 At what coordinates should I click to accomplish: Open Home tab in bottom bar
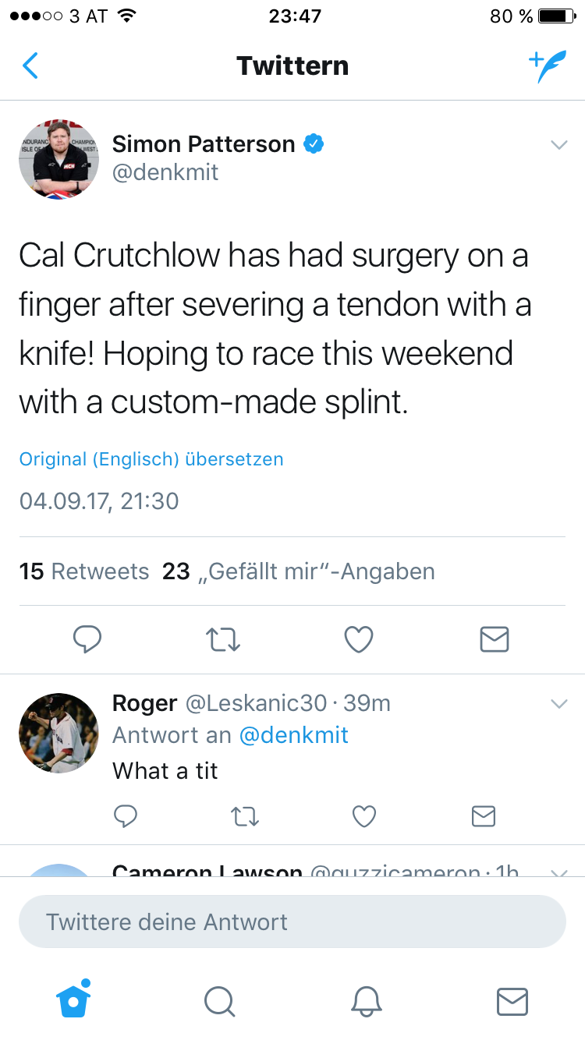(74, 1000)
